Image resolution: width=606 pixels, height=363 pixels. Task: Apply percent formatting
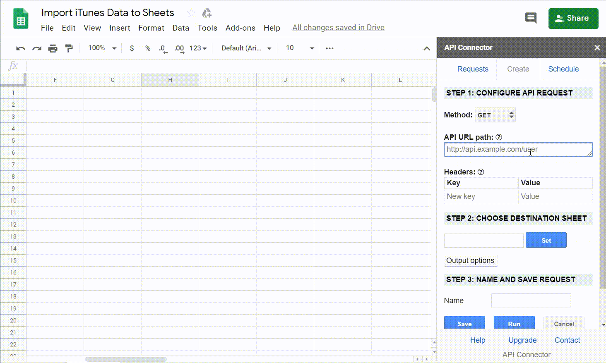coord(147,48)
